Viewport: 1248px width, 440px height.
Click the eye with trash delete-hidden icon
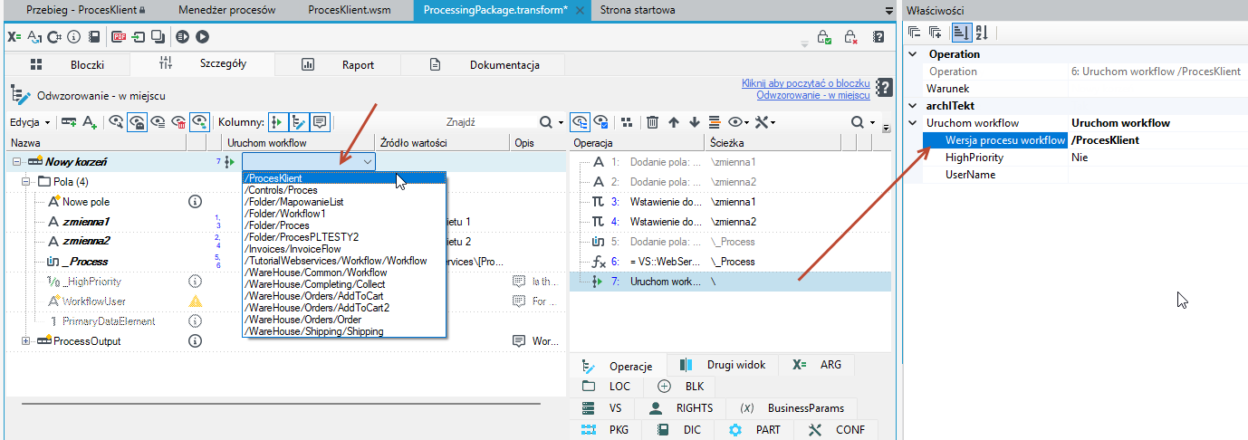pyautogui.click(x=179, y=121)
